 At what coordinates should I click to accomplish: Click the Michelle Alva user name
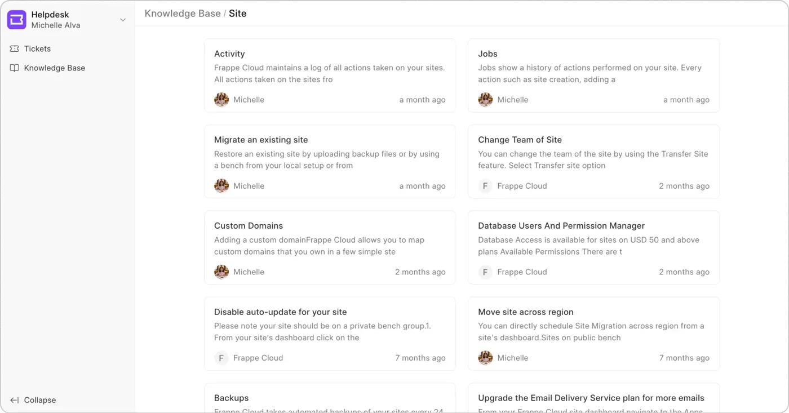click(56, 25)
